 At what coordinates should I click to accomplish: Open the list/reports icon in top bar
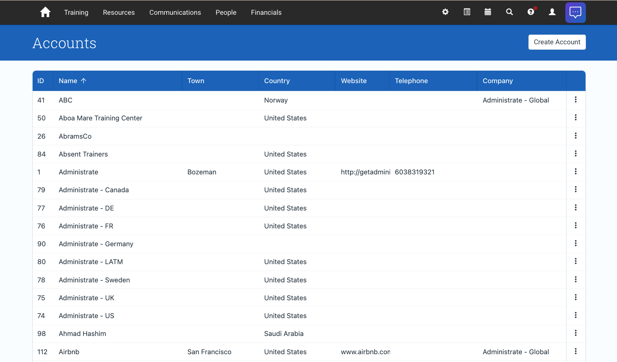tap(467, 12)
